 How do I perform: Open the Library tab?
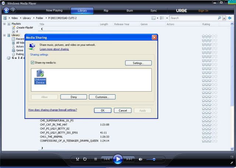coord(82,11)
